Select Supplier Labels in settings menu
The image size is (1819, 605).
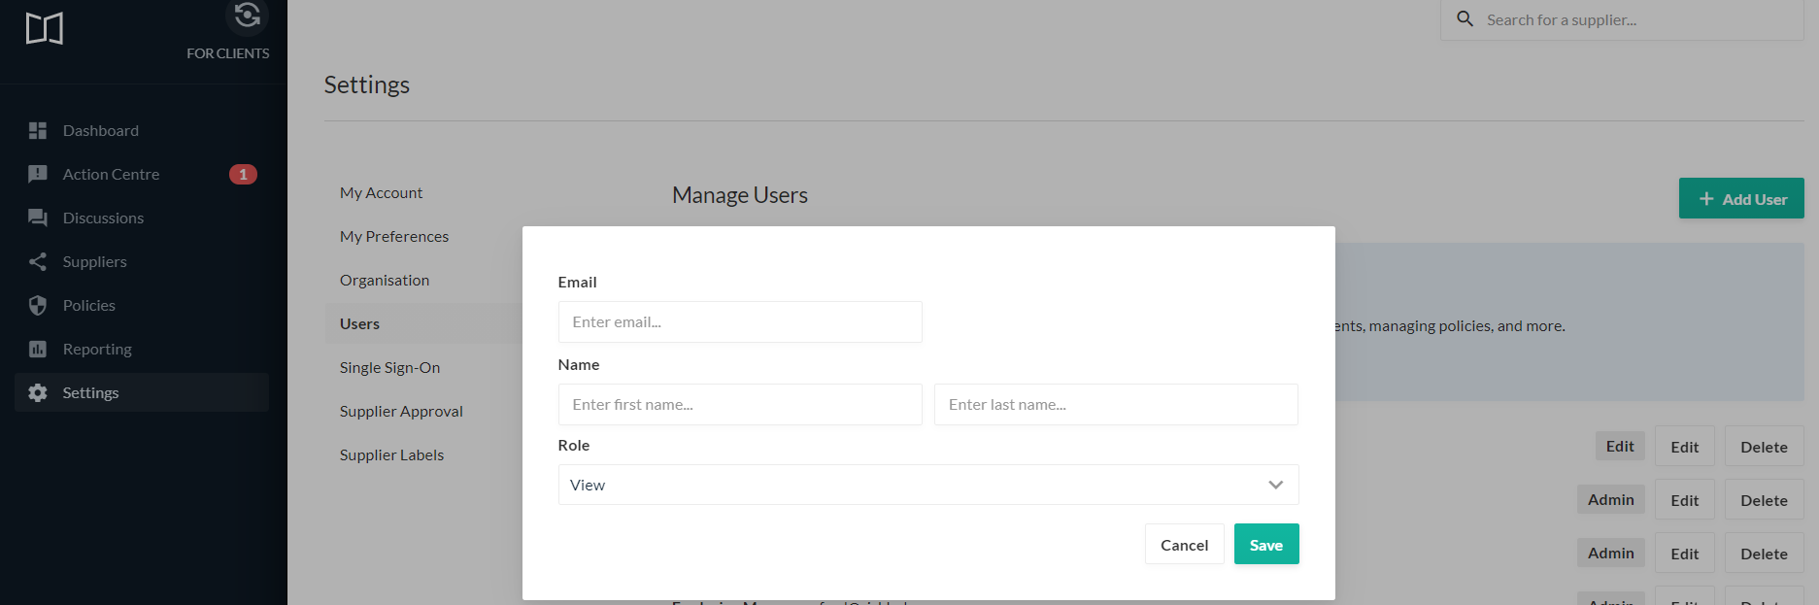[x=391, y=454]
